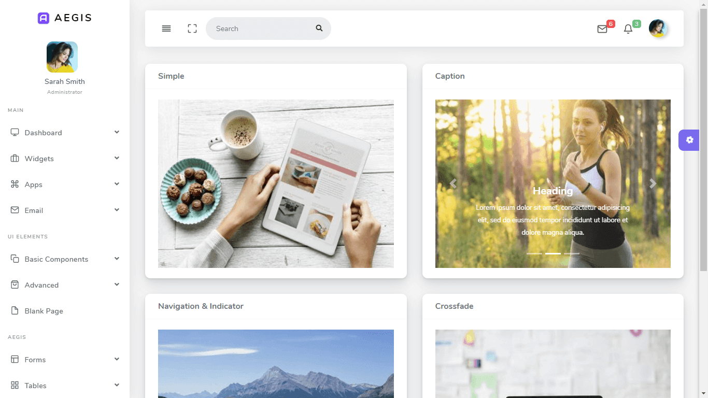Click the Simple card title
Screen dimensions: 708x398
click(171, 76)
